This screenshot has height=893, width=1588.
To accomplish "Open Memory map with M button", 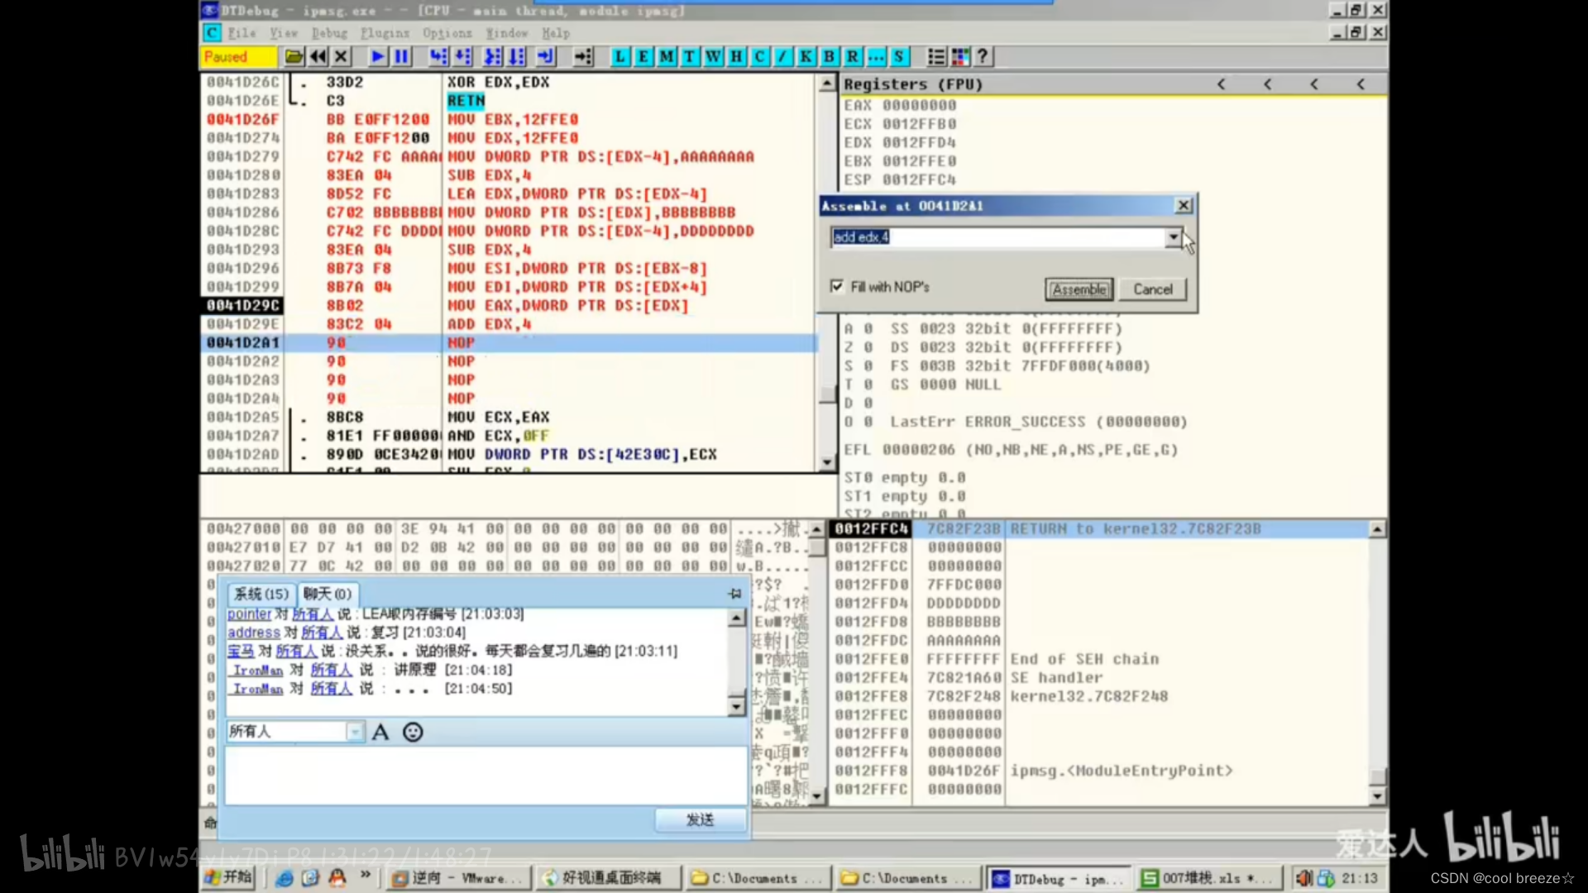I will click(x=666, y=56).
